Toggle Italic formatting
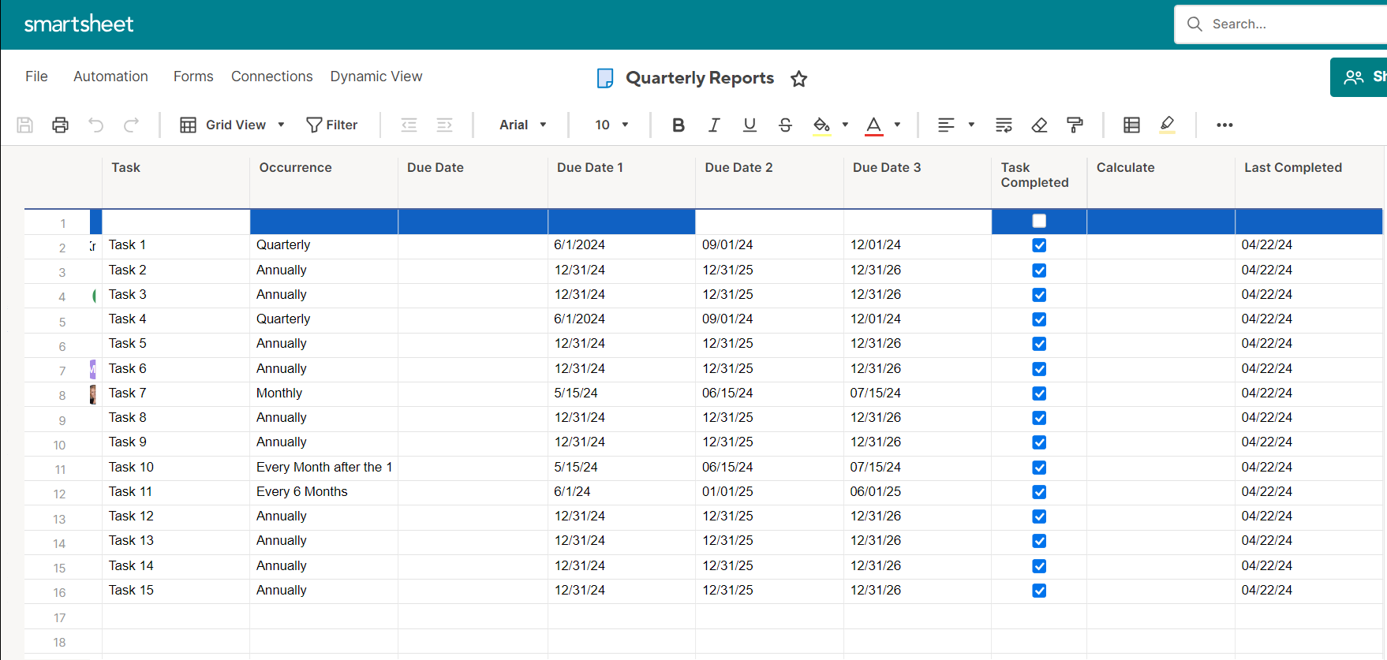This screenshot has height=660, width=1387. pyautogui.click(x=714, y=125)
